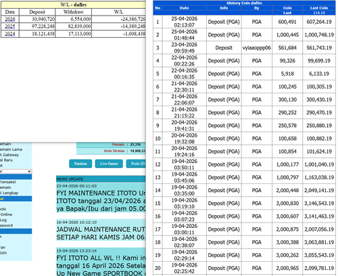Viewport: 338px width, 276px height.
Task: Click coin amount 300,130 in row 7
Action: [287, 99]
